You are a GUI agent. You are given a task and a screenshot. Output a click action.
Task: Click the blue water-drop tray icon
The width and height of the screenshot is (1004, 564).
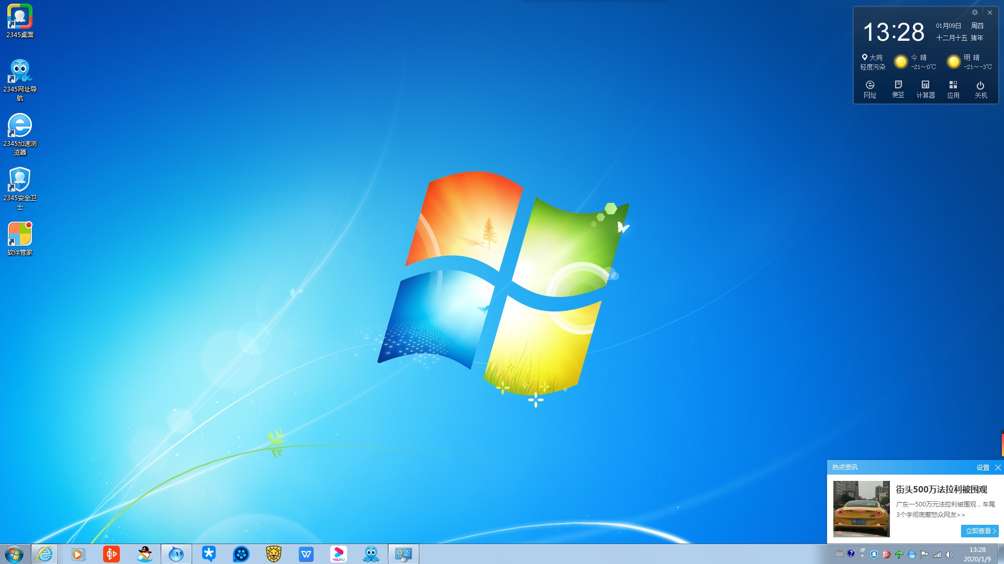[912, 554]
